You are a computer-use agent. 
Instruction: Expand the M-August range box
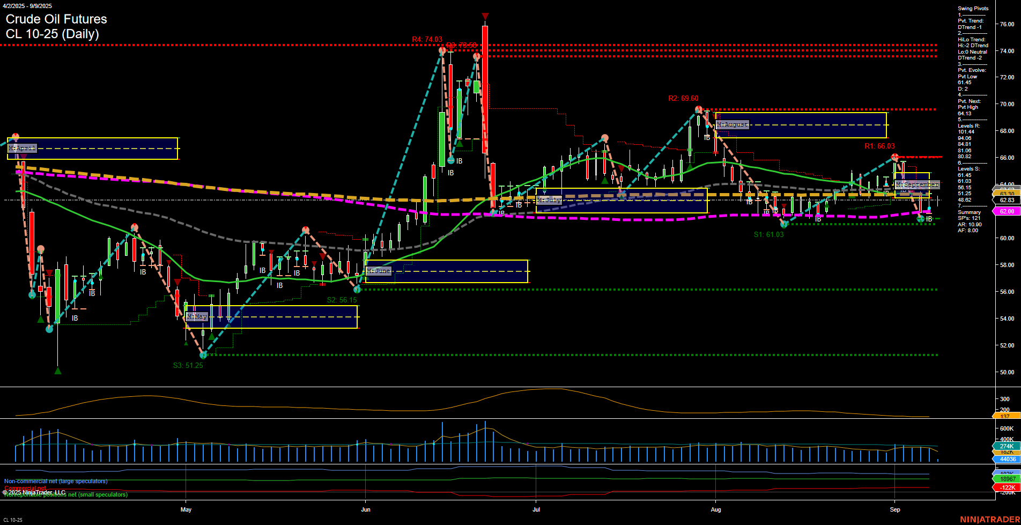[x=733, y=124]
